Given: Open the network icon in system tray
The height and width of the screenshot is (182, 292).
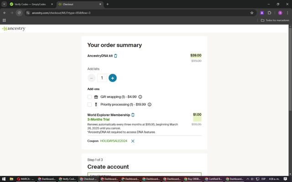Looking at the screenshot, I should pyautogui.click(x=257, y=179).
